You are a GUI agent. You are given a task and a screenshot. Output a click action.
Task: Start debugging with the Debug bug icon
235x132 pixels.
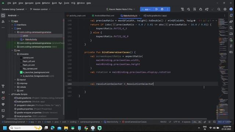pyautogui.click(x=162, y=9)
